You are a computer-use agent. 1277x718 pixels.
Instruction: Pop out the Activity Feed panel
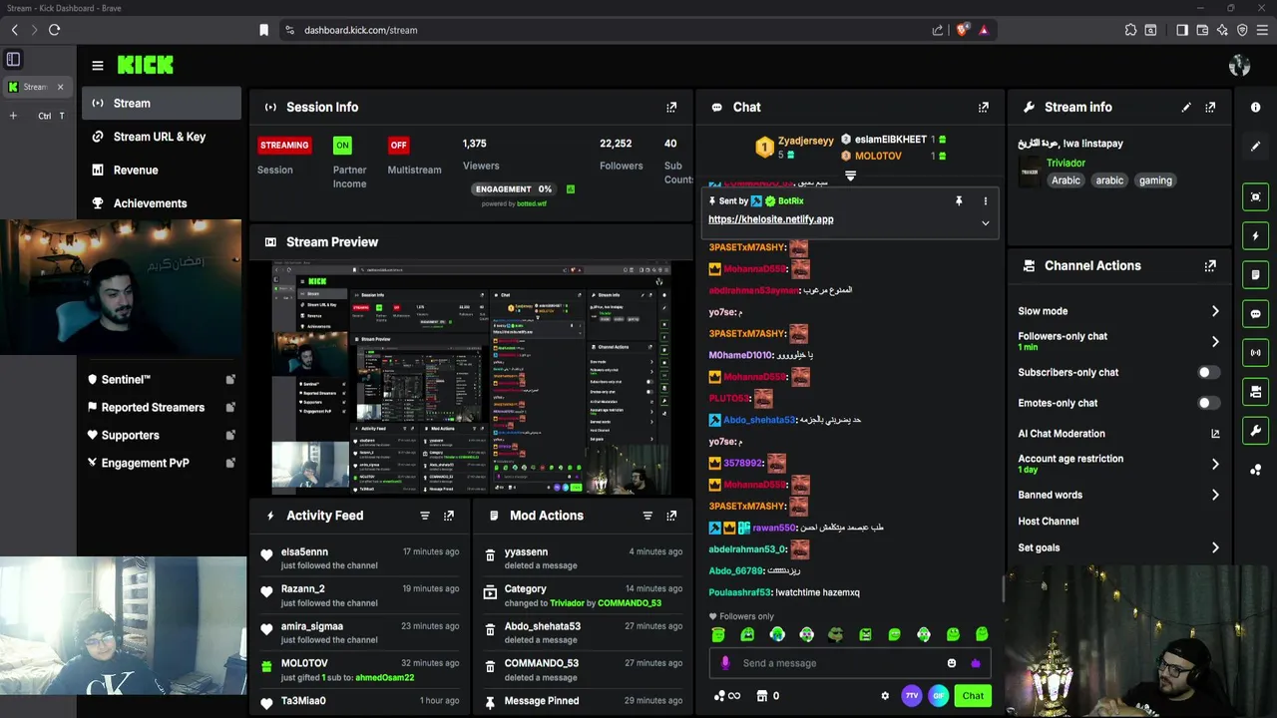(x=449, y=516)
